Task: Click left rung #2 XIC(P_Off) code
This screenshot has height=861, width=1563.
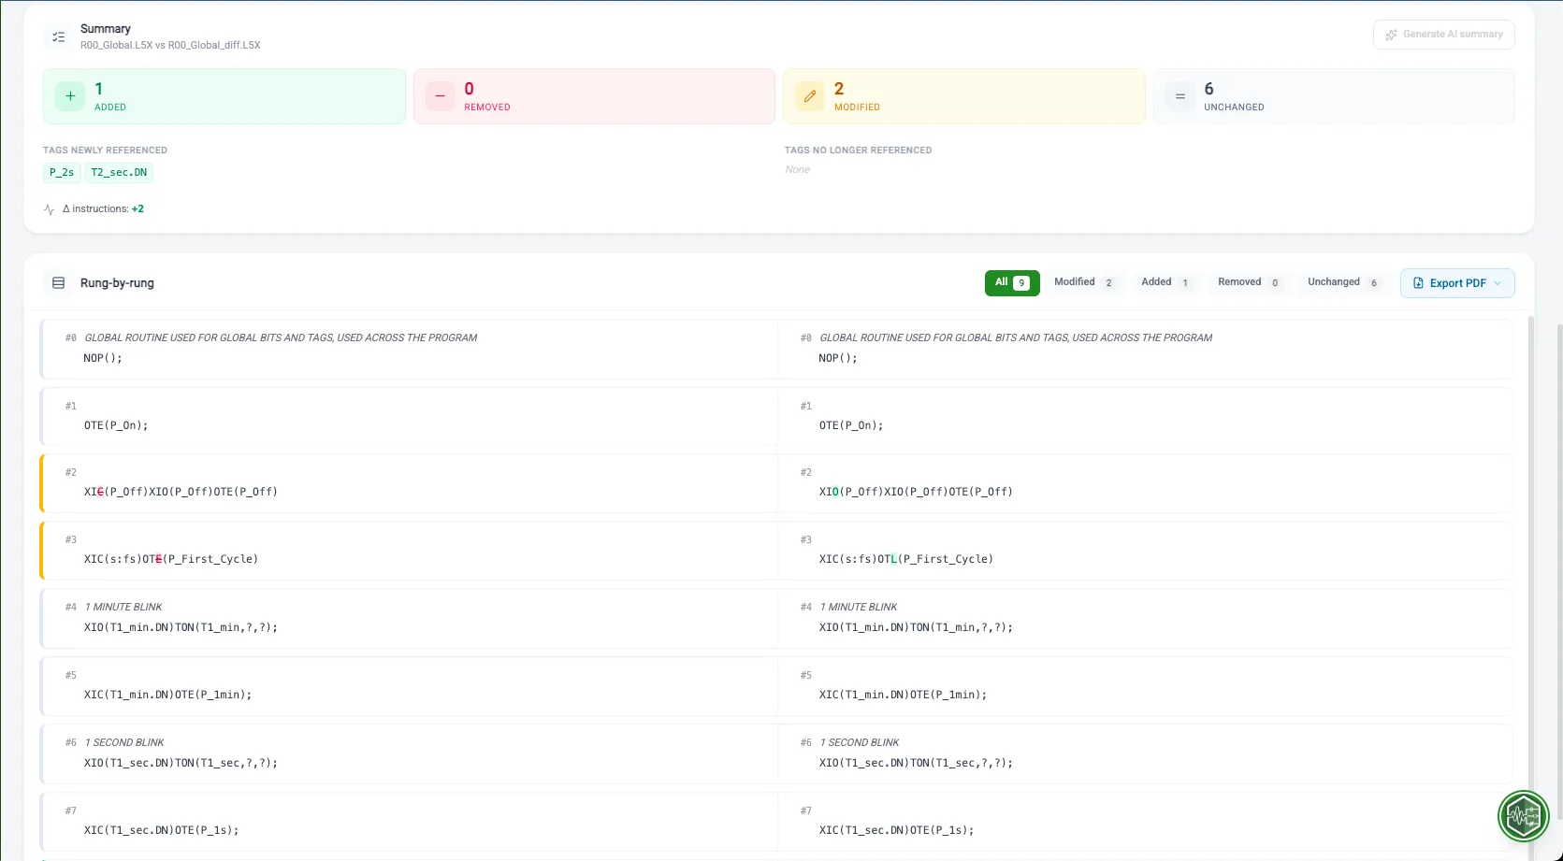Action: click(x=181, y=492)
